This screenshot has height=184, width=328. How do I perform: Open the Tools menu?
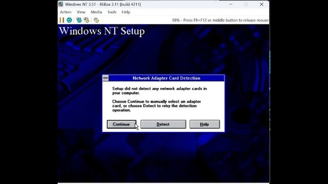click(112, 12)
